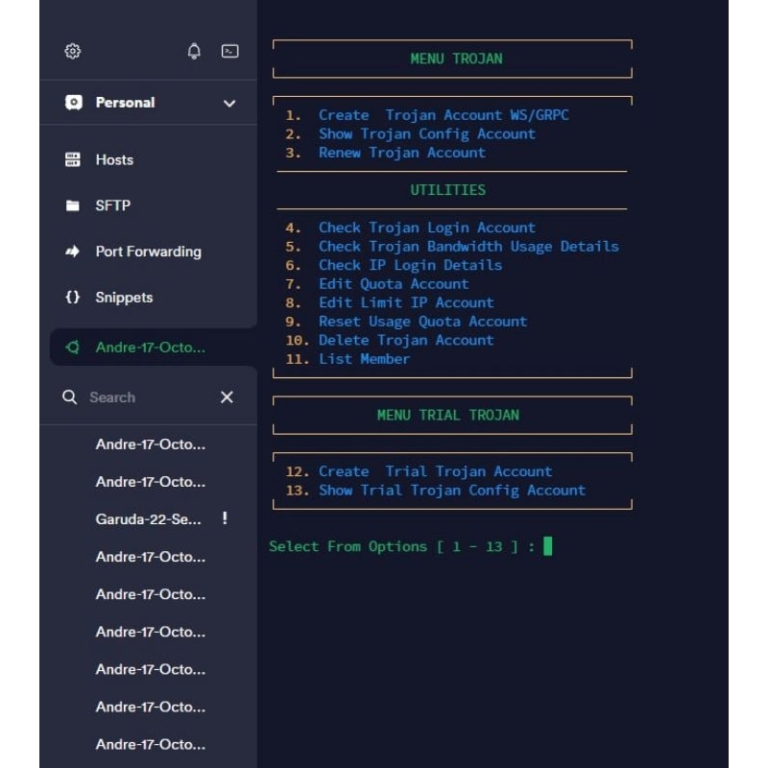Open the Hosts section
The height and width of the screenshot is (768, 768).
pos(114,159)
